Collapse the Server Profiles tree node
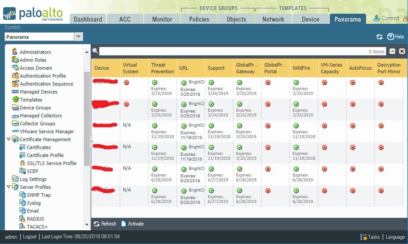The width and height of the screenshot is (408, 244). coord(8,187)
